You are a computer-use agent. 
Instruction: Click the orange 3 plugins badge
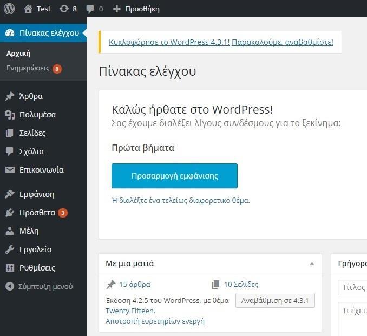[x=63, y=213]
